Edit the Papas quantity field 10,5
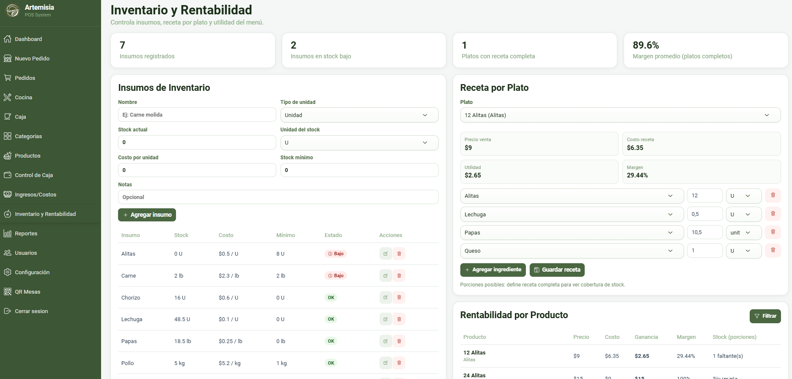Image resolution: width=792 pixels, height=379 pixels. point(704,232)
